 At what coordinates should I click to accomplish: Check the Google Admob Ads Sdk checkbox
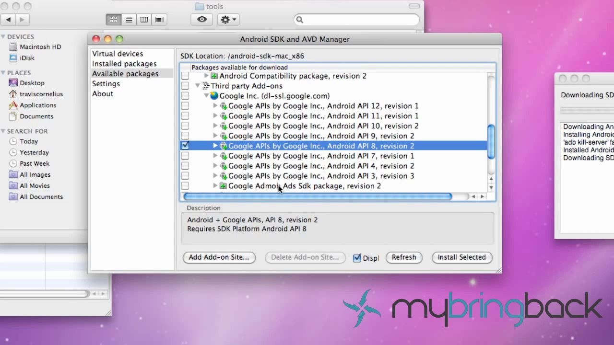(x=185, y=186)
